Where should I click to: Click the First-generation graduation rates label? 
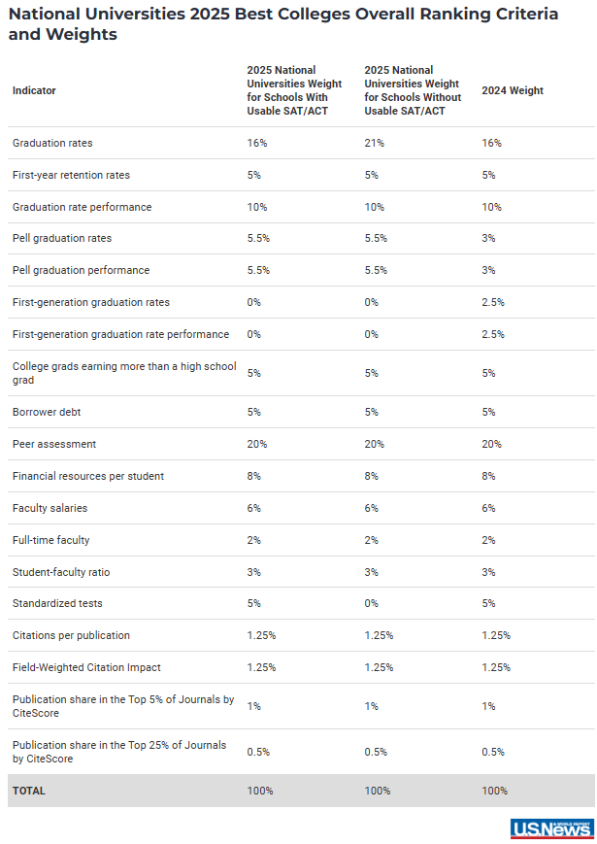pos(91,302)
